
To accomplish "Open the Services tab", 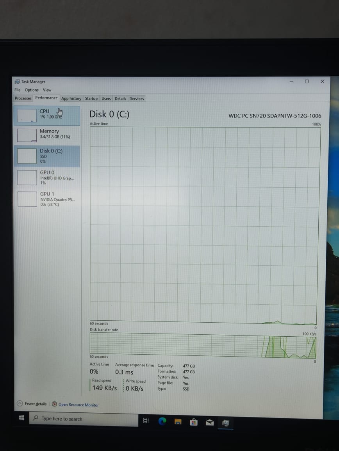I will (x=137, y=98).
